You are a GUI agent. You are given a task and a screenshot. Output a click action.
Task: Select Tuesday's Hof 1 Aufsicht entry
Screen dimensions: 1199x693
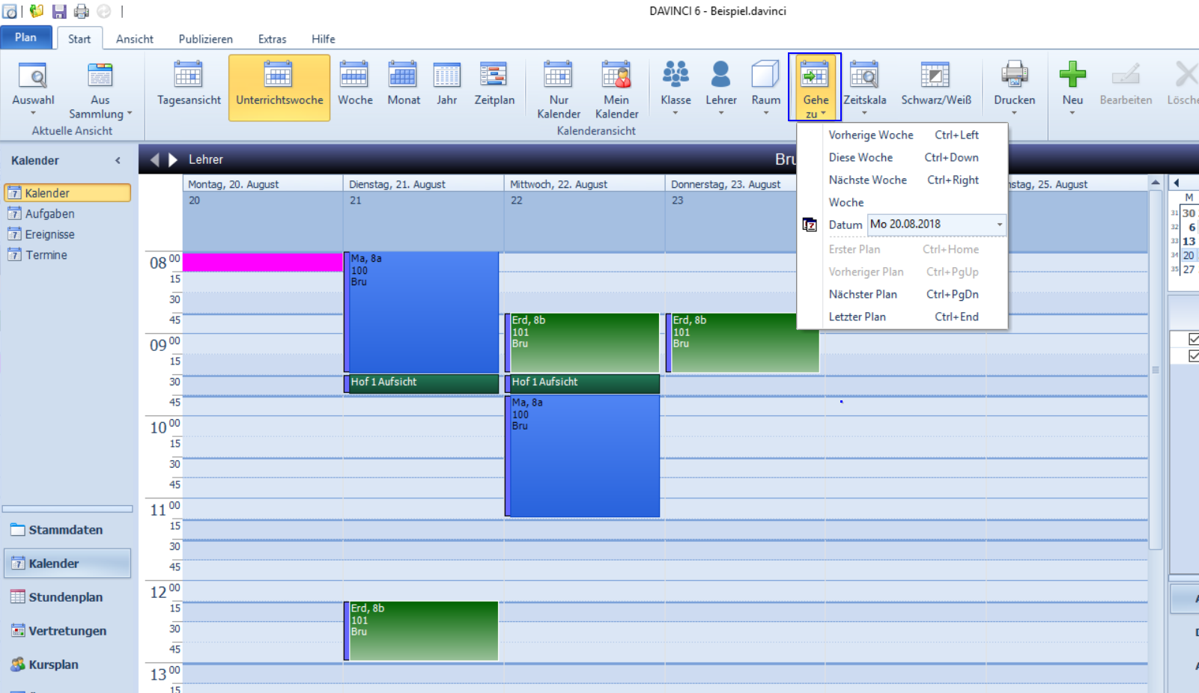422,383
